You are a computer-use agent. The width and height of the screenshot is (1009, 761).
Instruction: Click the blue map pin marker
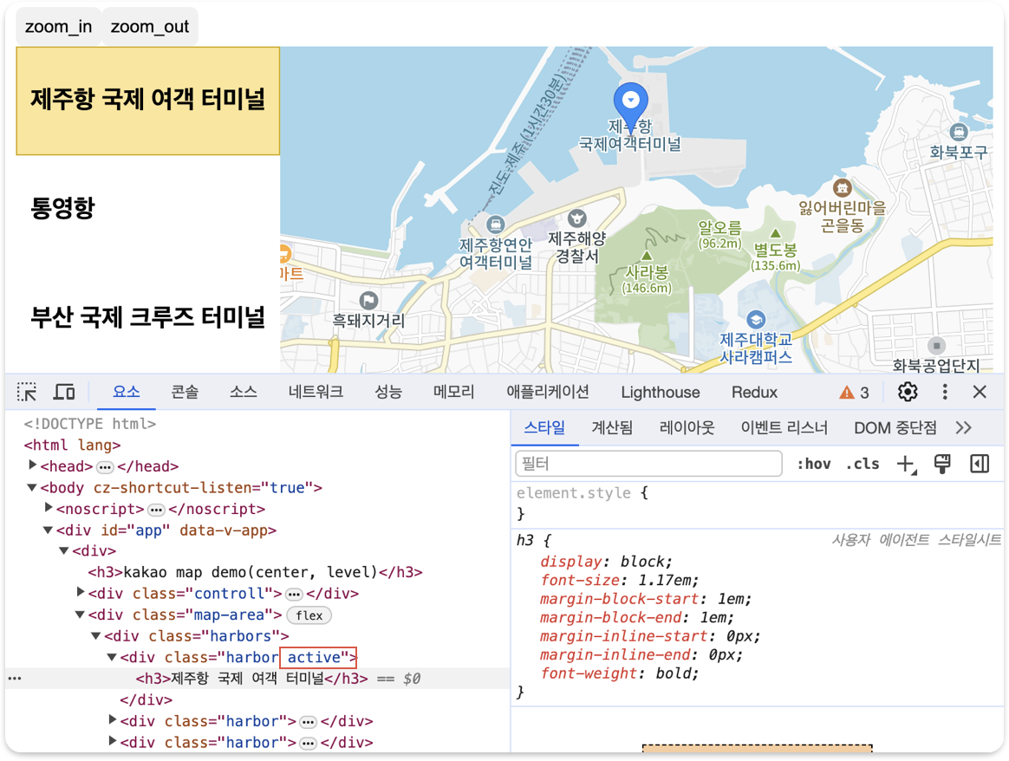631,105
